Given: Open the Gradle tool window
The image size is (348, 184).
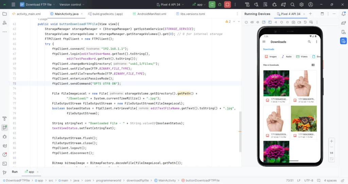Looking at the screenshot, I should (343, 23).
